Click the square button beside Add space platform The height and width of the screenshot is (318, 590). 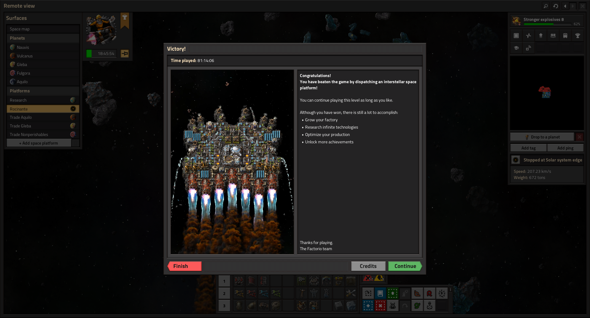(76, 143)
